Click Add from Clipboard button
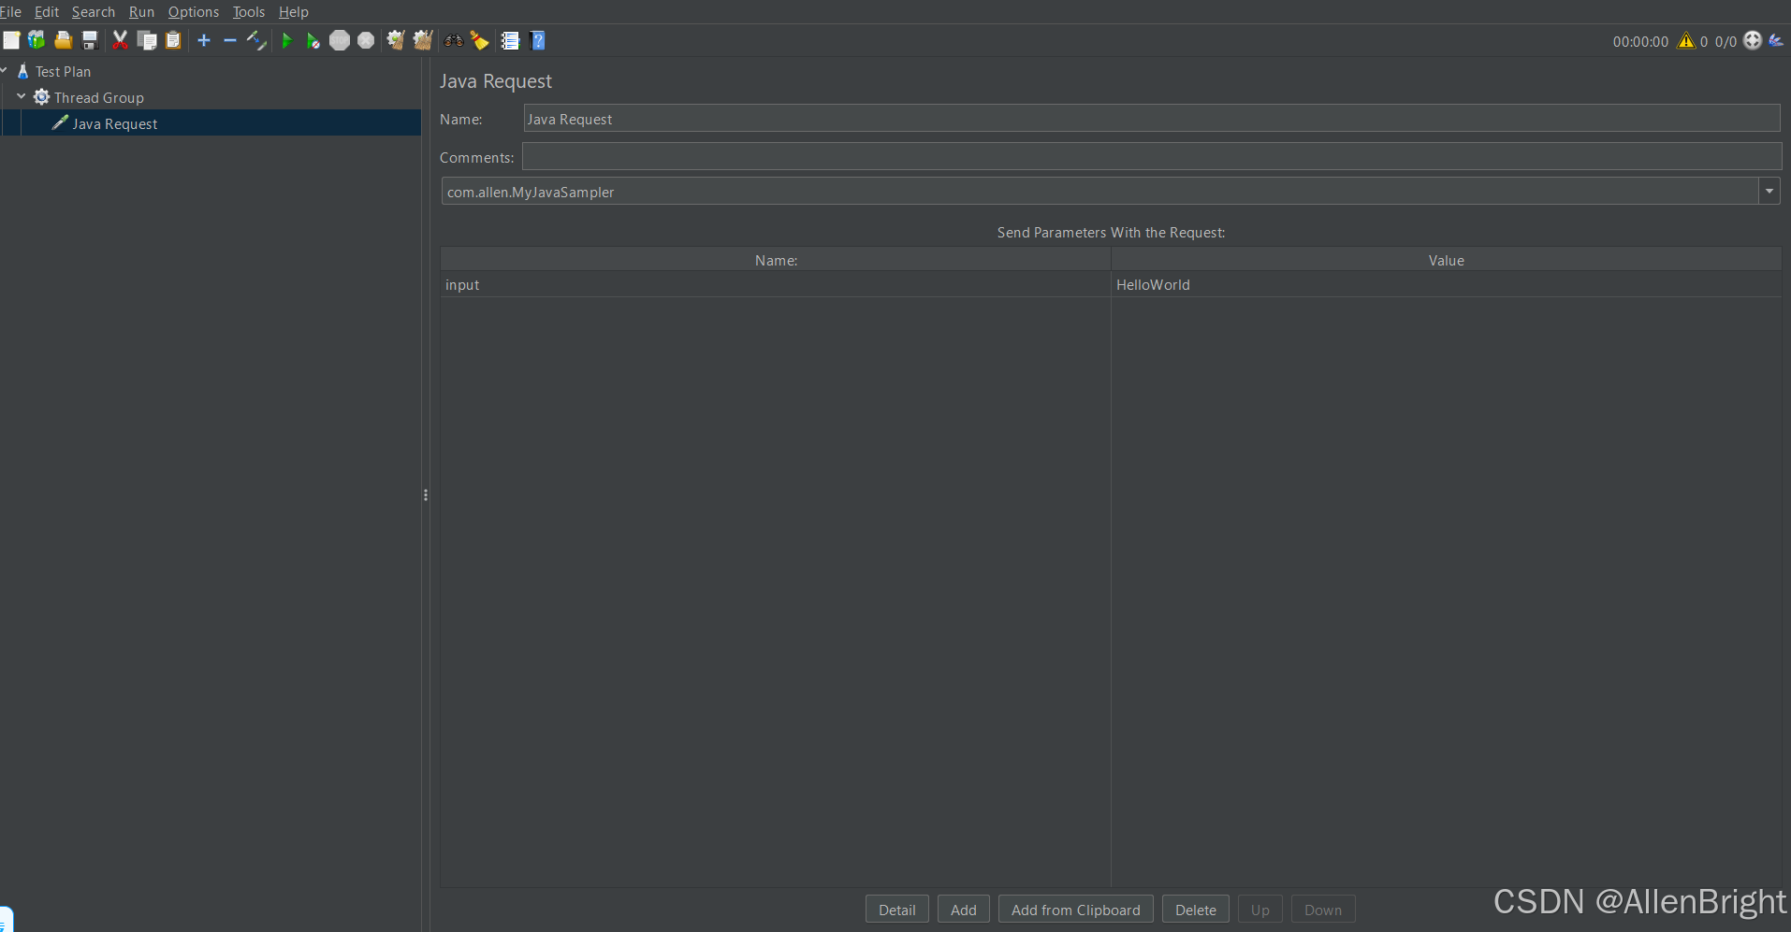Viewport: 1791px width, 932px height. click(1075, 910)
